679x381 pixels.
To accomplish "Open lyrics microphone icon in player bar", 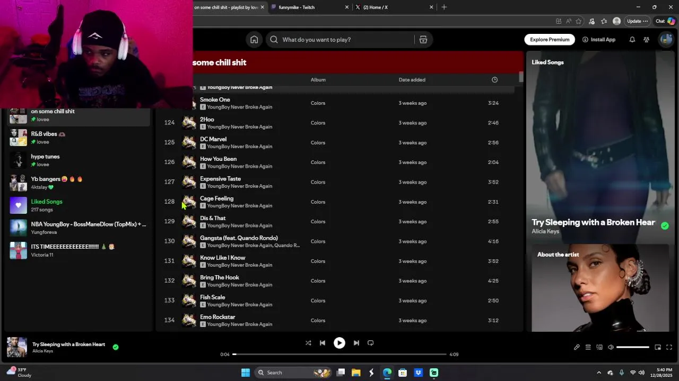I will coord(577,347).
